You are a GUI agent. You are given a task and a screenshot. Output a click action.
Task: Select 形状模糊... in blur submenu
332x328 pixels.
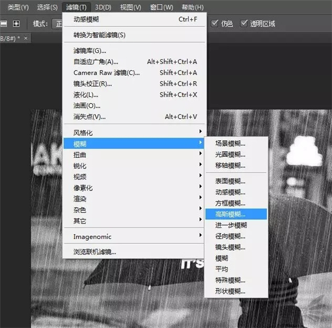tap(236, 291)
